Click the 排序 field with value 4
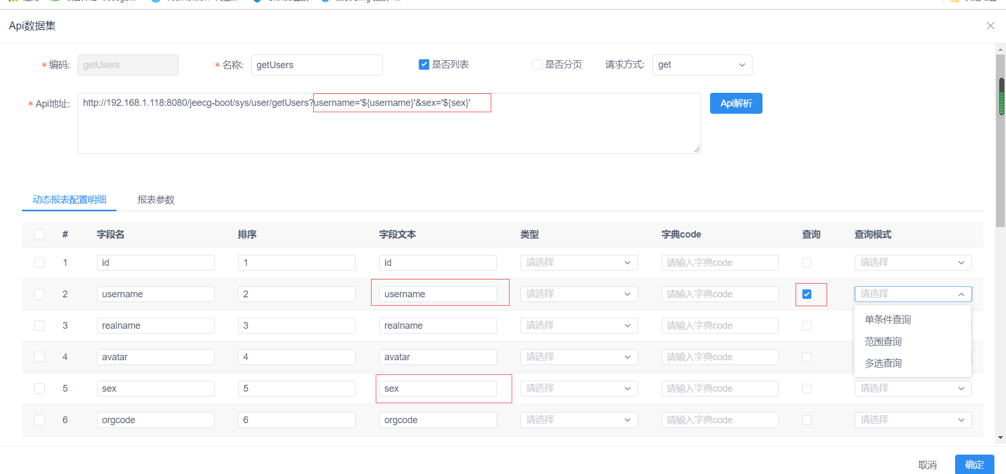Image resolution: width=1006 pixels, height=474 pixels. tap(296, 357)
